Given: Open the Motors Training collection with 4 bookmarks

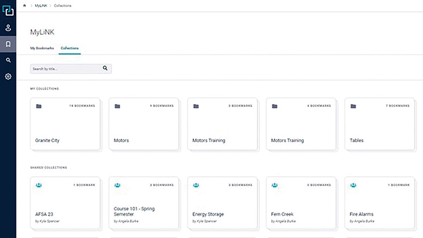Looking at the screenshot, I should point(301,124).
